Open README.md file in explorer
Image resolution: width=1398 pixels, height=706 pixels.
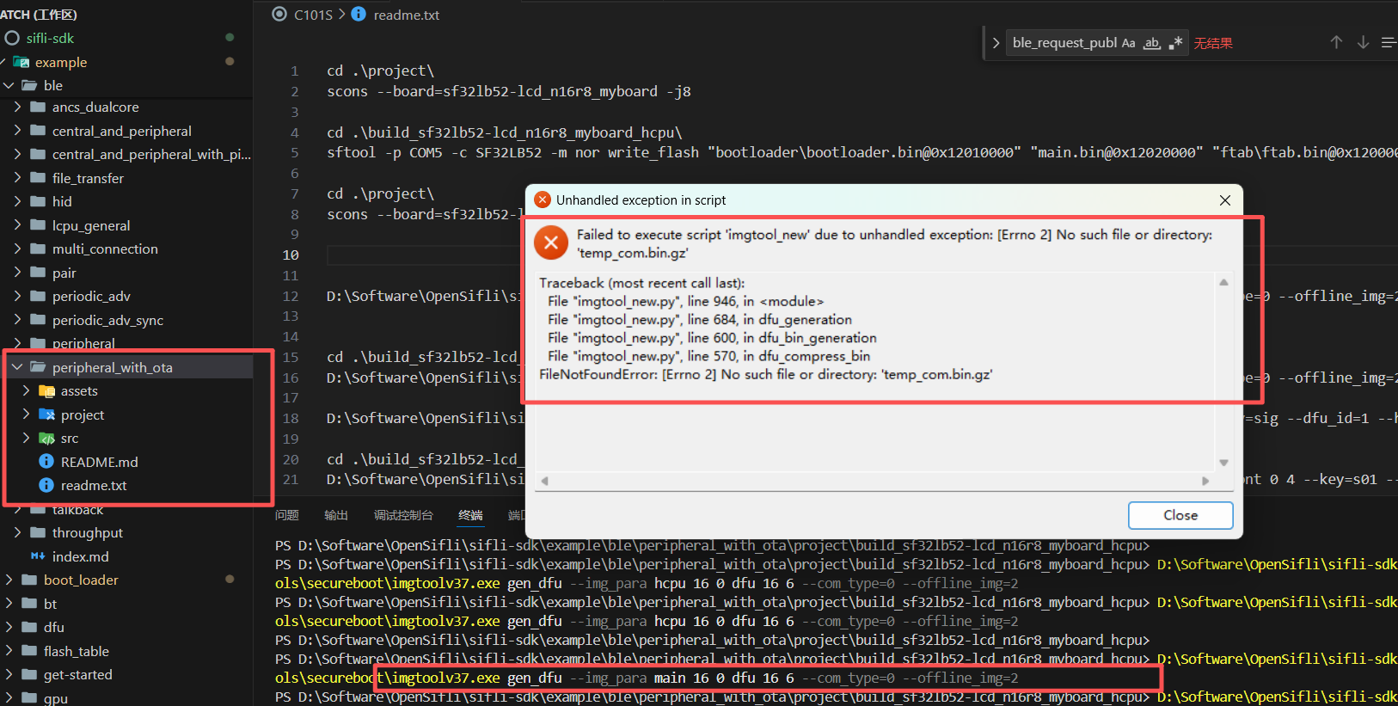99,462
